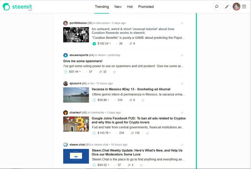
Task: Upvote the steem.chat Weekly Update post
Action: click(94, 165)
